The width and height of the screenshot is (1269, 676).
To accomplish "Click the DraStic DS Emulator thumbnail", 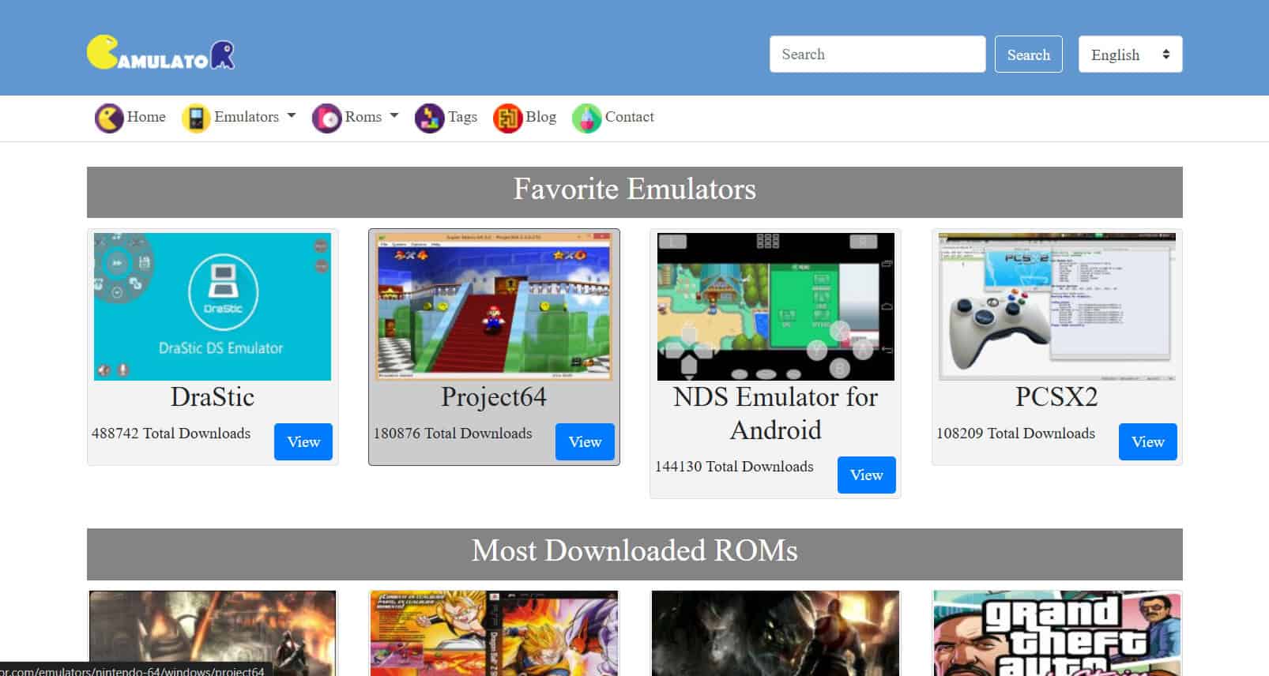I will tap(213, 306).
